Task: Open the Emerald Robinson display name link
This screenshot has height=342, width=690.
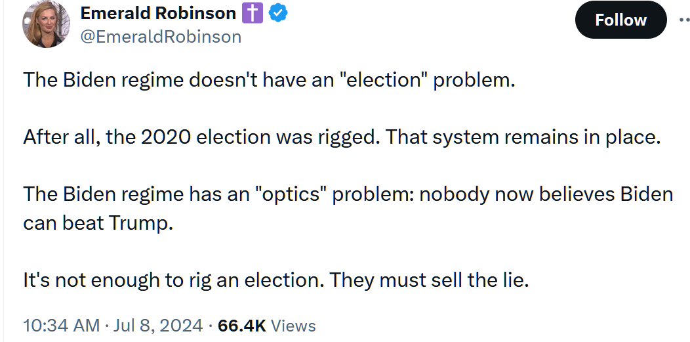Action: click(157, 13)
